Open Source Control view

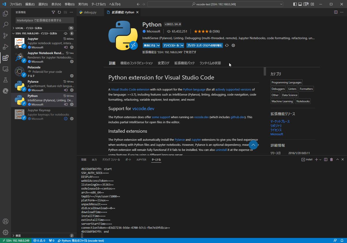click(5, 36)
